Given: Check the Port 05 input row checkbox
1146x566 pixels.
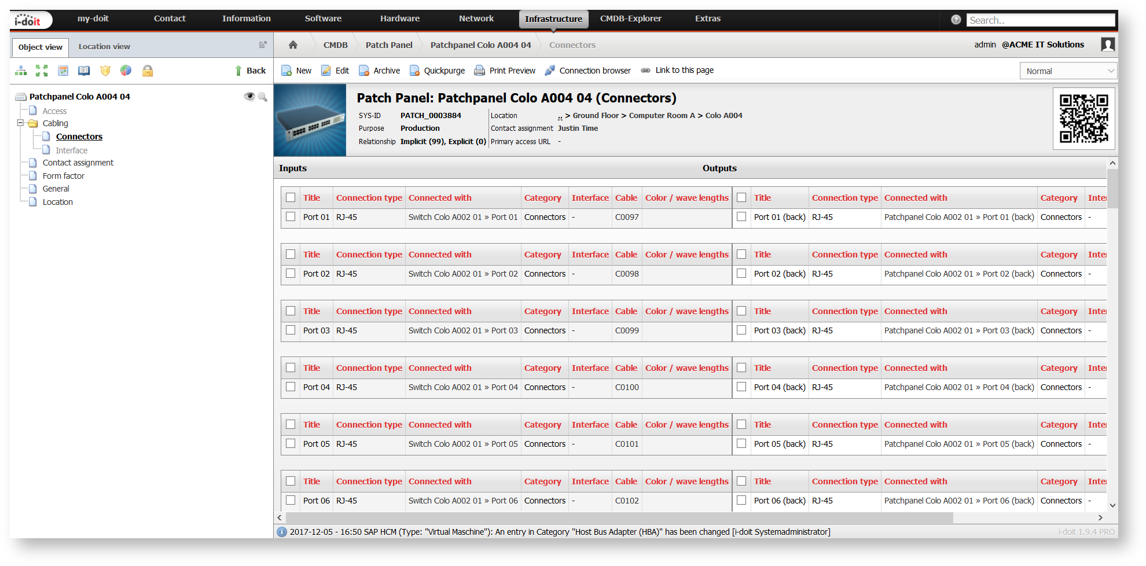Looking at the screenshot, I should click(291, 443).
